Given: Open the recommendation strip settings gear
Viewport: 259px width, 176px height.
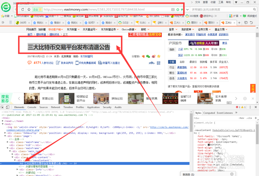Looking at the screenshot, I should (x=245, y=98).
